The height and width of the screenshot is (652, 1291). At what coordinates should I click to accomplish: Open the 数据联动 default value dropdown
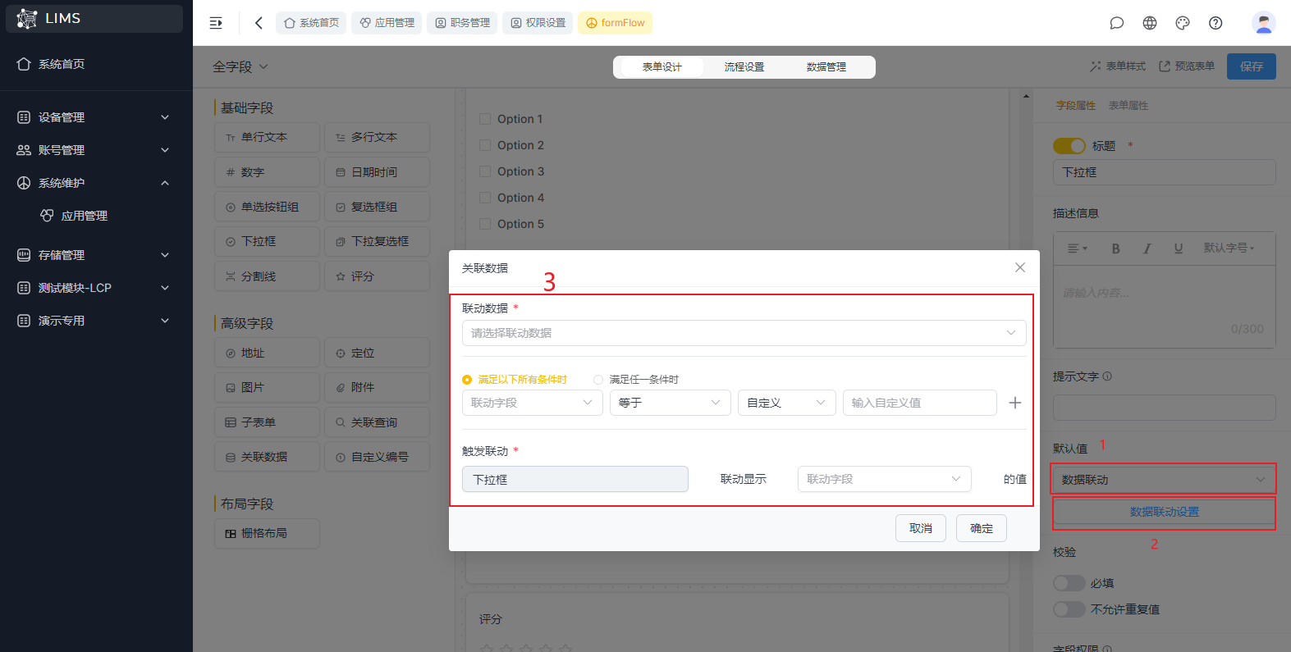click(x=1164, y=480)
